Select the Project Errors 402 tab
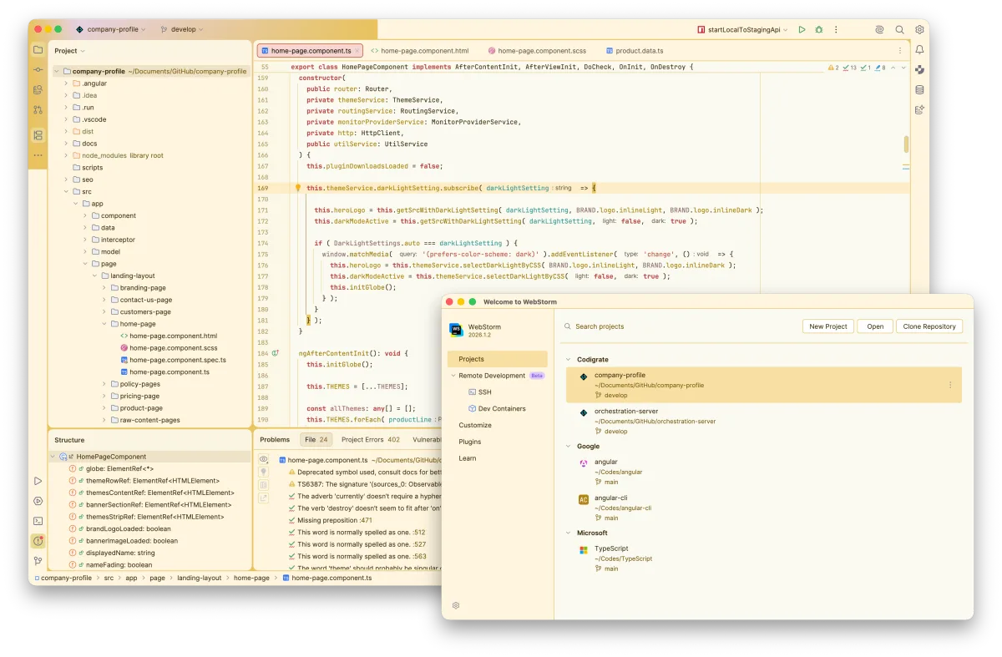 (x=371, y=439)
